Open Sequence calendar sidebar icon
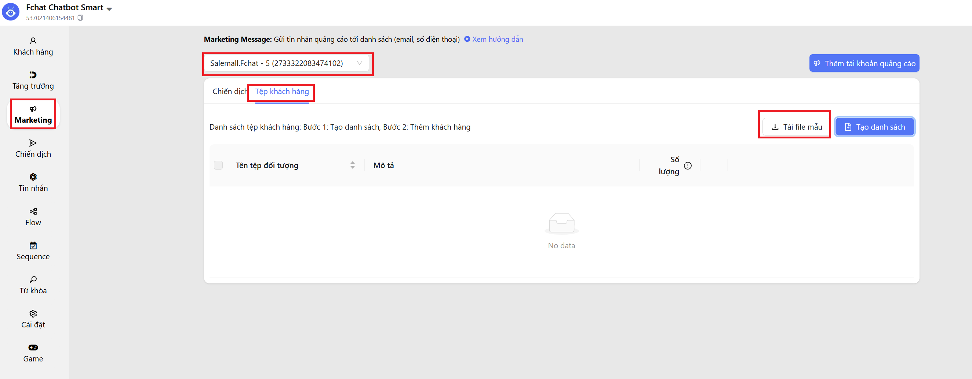This screenshot has height=379, width=972. [x=33, y=246]
